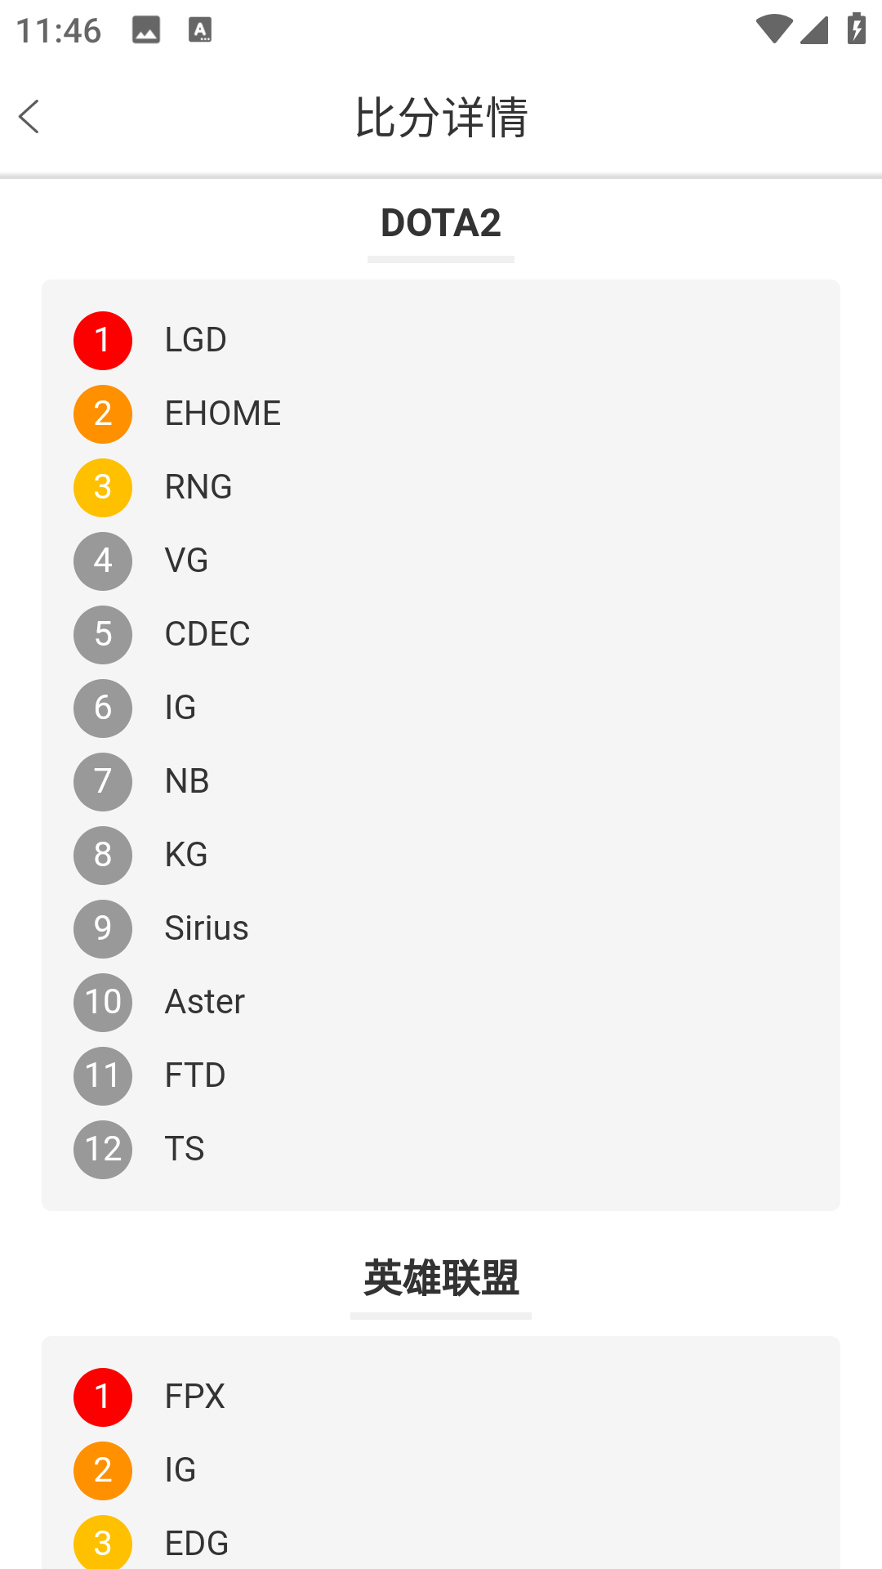
Task: Select the KG team name
Action: click(x=186, y=855)
